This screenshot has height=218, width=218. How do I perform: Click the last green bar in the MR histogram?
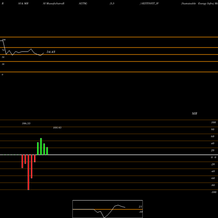click(47, 151)
